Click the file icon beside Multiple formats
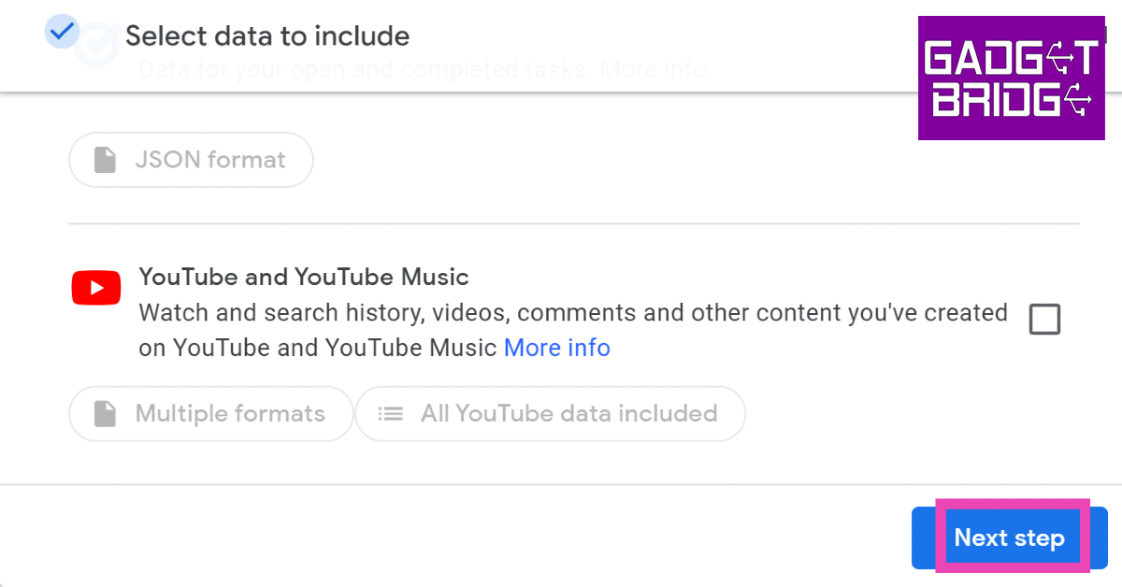 point(105,414)
